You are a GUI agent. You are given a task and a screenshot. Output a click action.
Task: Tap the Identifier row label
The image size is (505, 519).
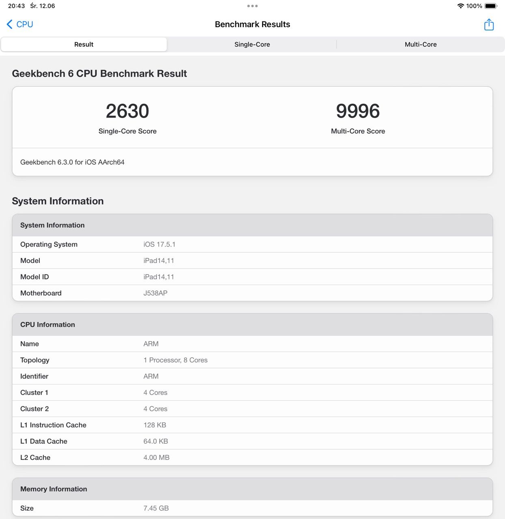click(34, 376)
